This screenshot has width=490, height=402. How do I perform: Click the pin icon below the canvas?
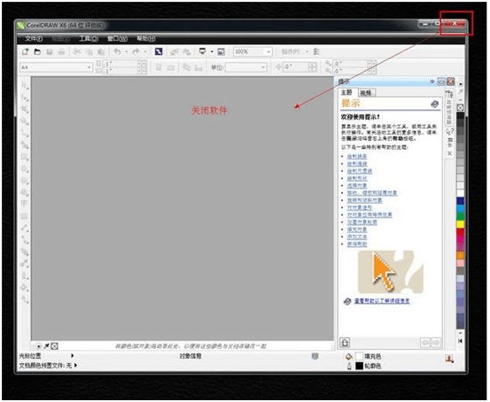point(46,346)
